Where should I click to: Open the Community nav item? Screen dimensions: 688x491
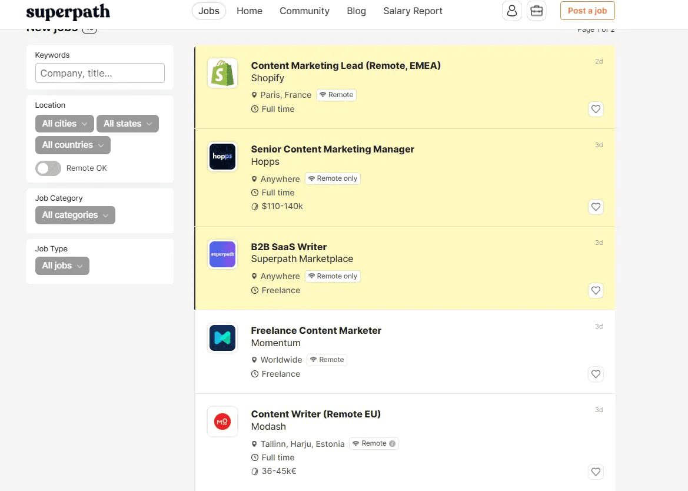tap(304, 11)
